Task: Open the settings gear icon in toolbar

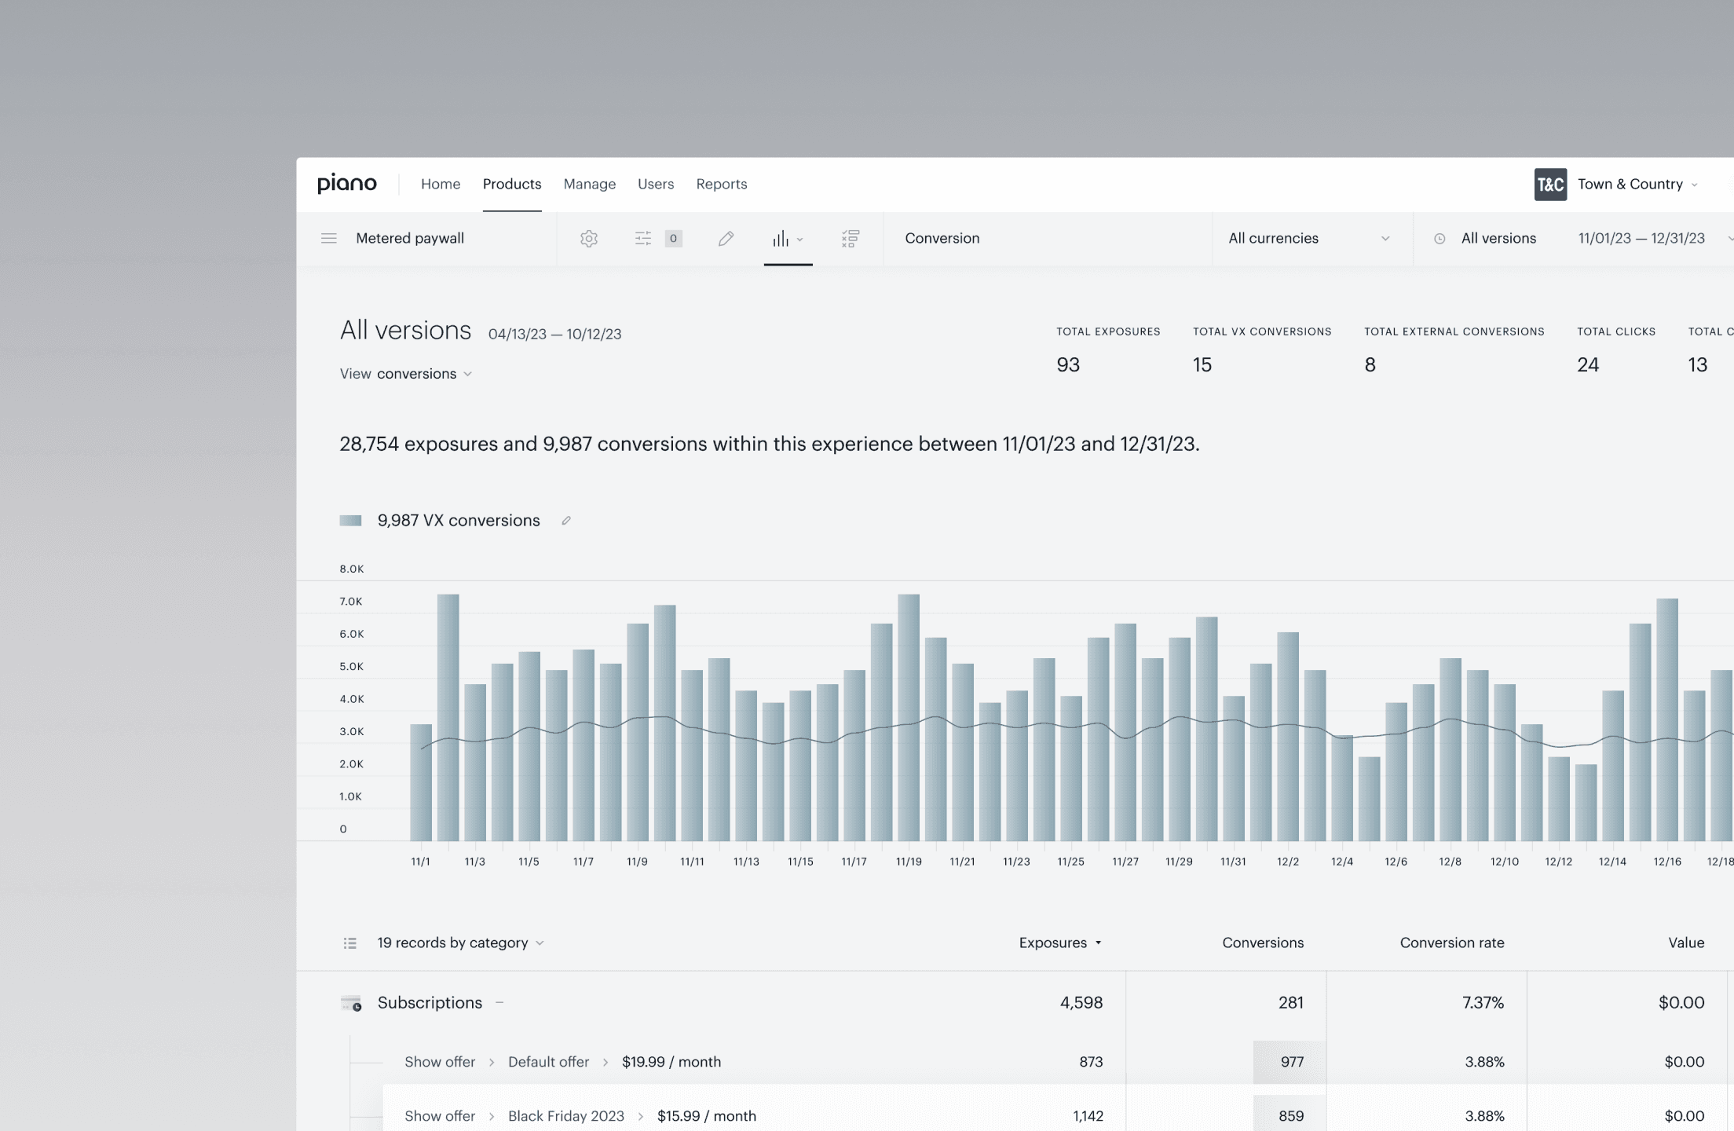Action: [x=589, y=238]
